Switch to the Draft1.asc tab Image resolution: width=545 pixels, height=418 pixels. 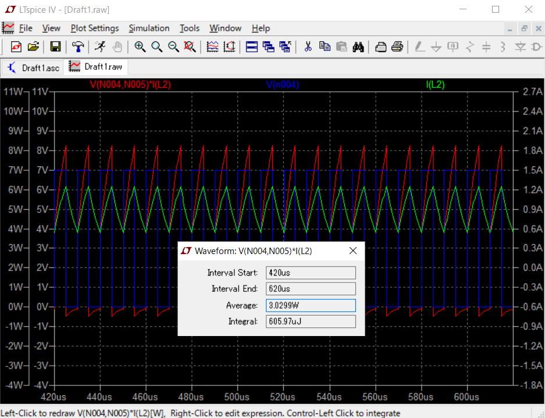33,67
